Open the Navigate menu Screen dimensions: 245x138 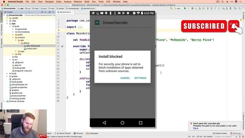click(x=49, y=2)
